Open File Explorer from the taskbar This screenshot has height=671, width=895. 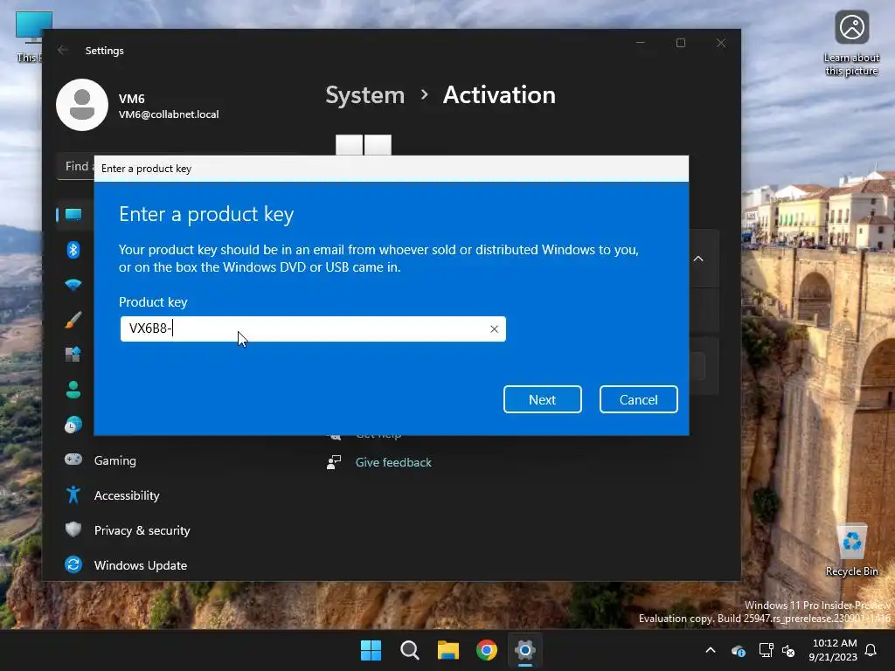[x=448, y=650]
